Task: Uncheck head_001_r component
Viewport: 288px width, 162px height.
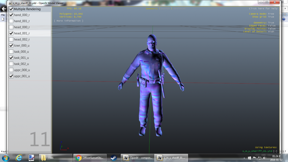Action: [x=11, y=33]
